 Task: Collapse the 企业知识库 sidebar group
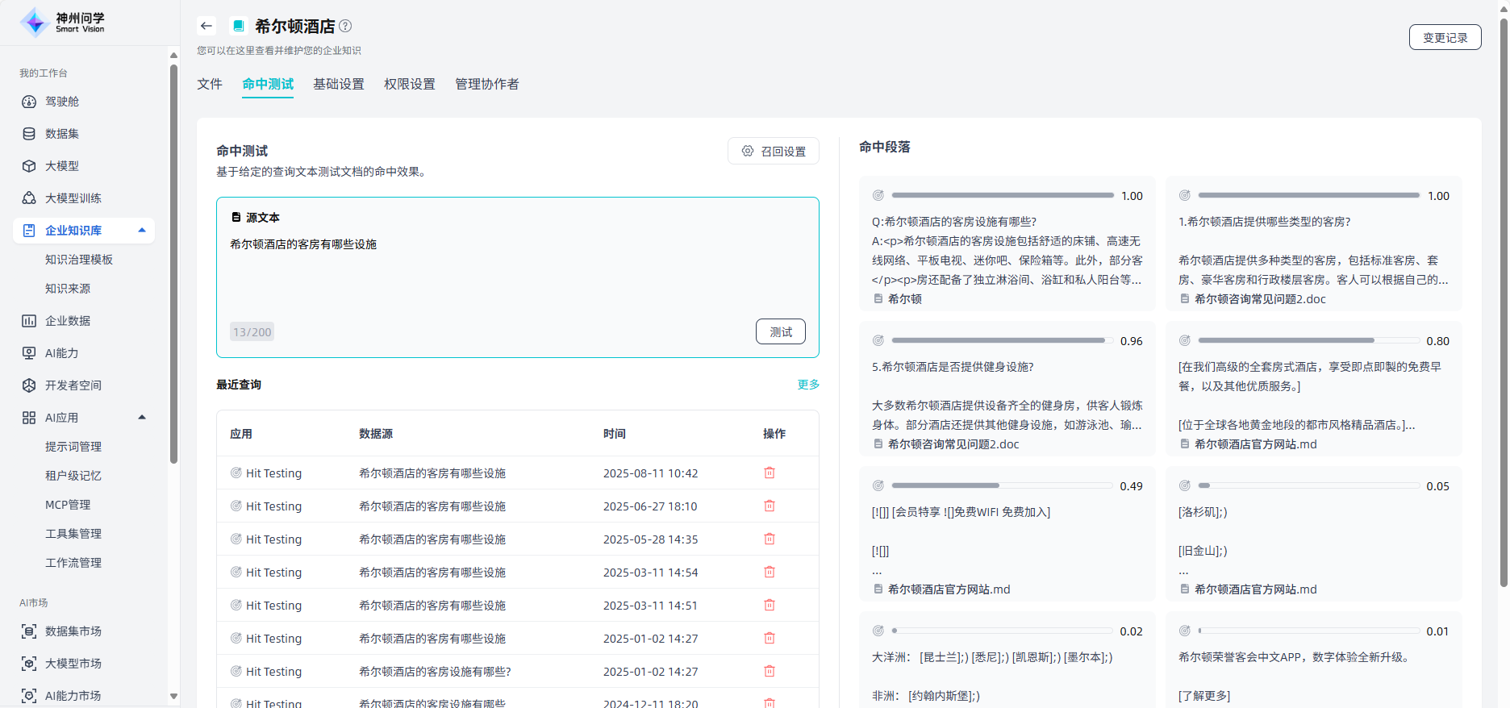[x=142, y=231]
